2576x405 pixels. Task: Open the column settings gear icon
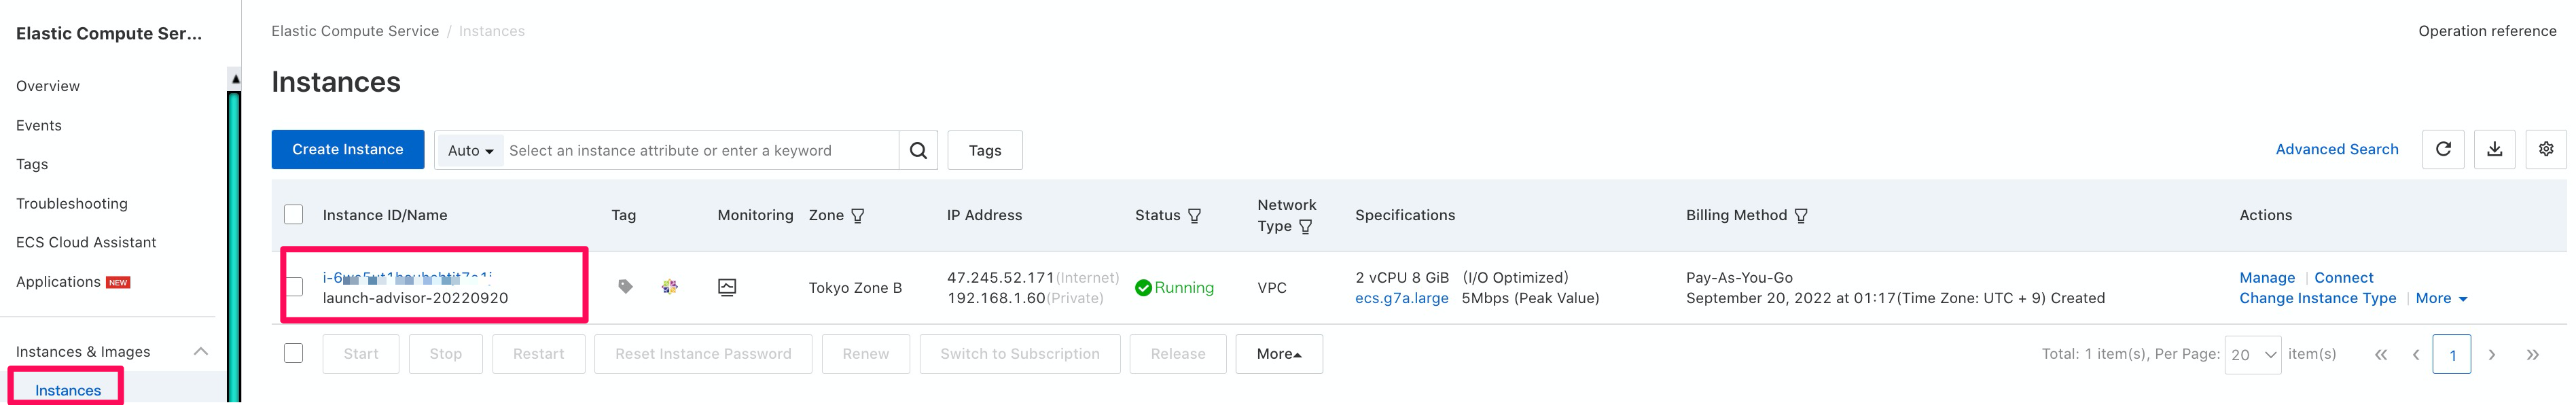click(x=2545, y=149)
